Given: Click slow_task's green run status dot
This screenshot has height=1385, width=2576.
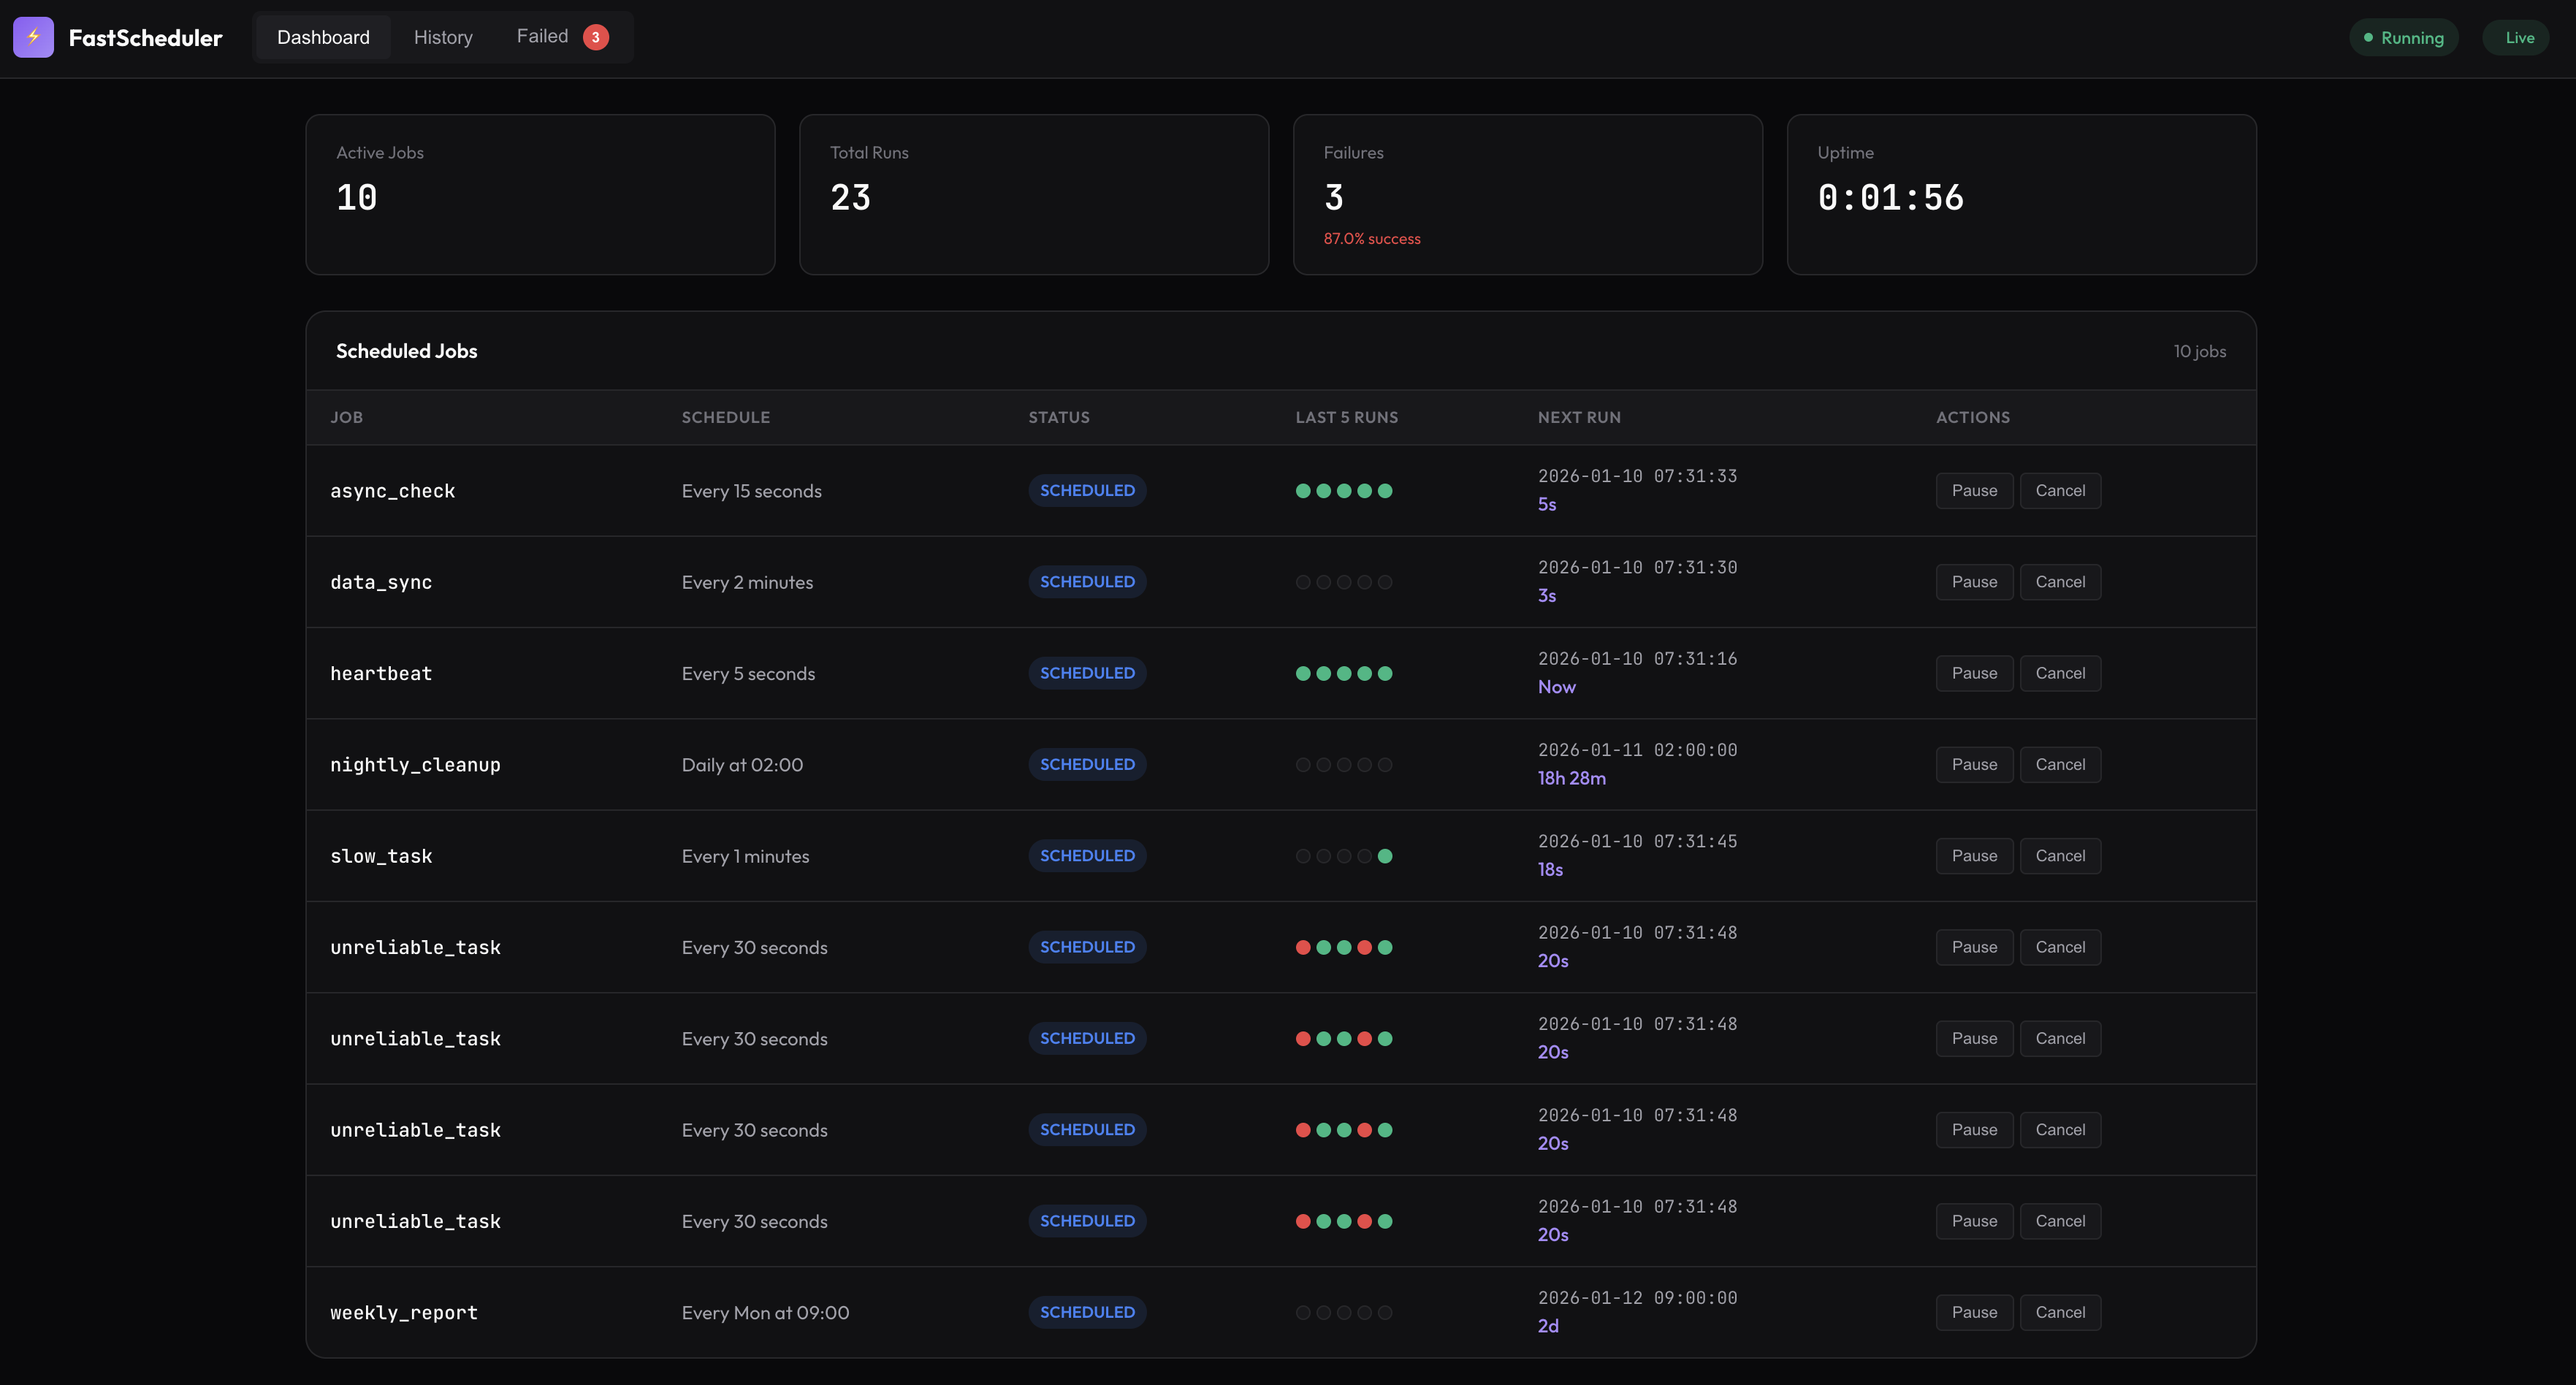Looking at the screenshot, I should coord(1384,856).
